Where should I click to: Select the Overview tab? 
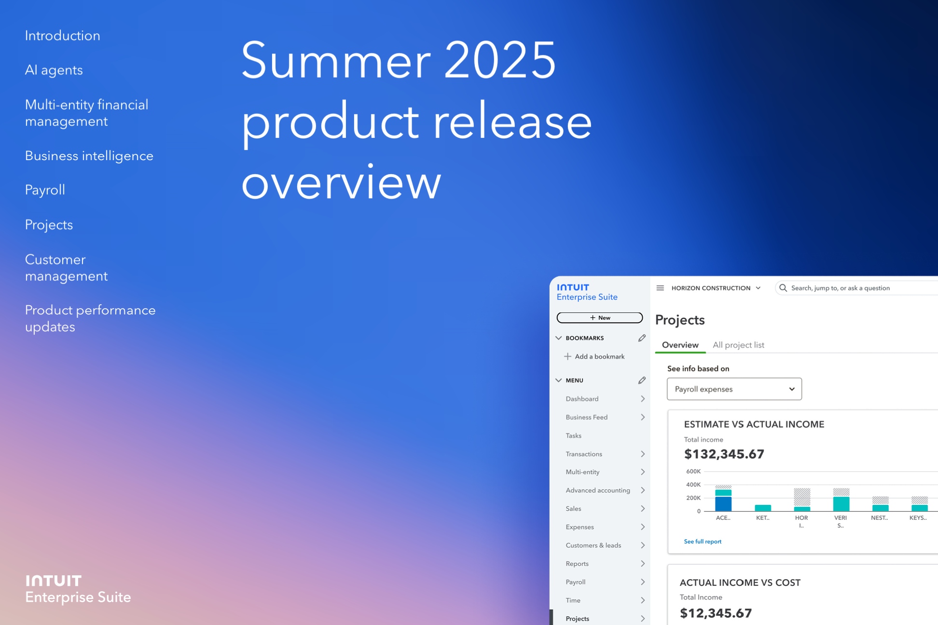click(680, 345)
